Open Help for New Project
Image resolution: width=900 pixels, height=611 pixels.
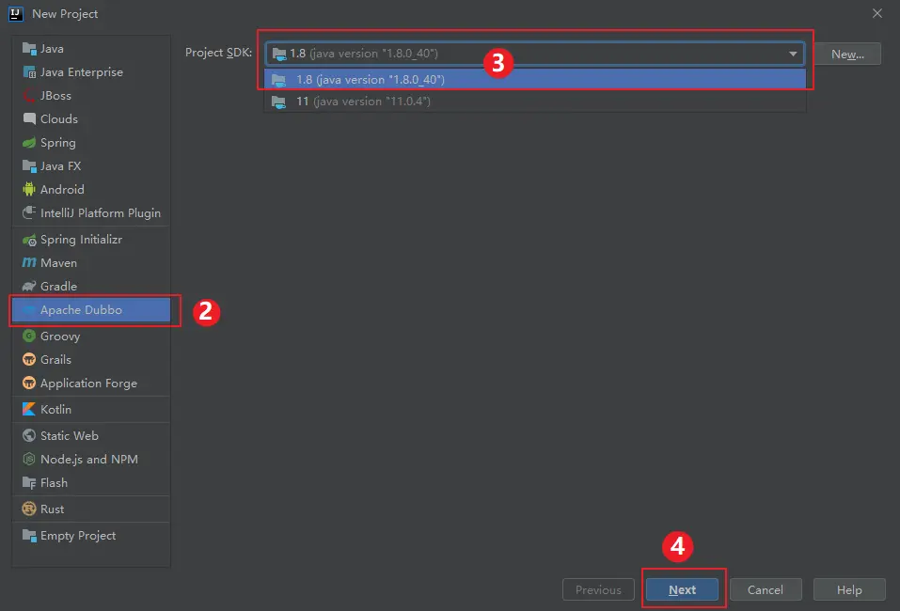click(x=849, y=589)
